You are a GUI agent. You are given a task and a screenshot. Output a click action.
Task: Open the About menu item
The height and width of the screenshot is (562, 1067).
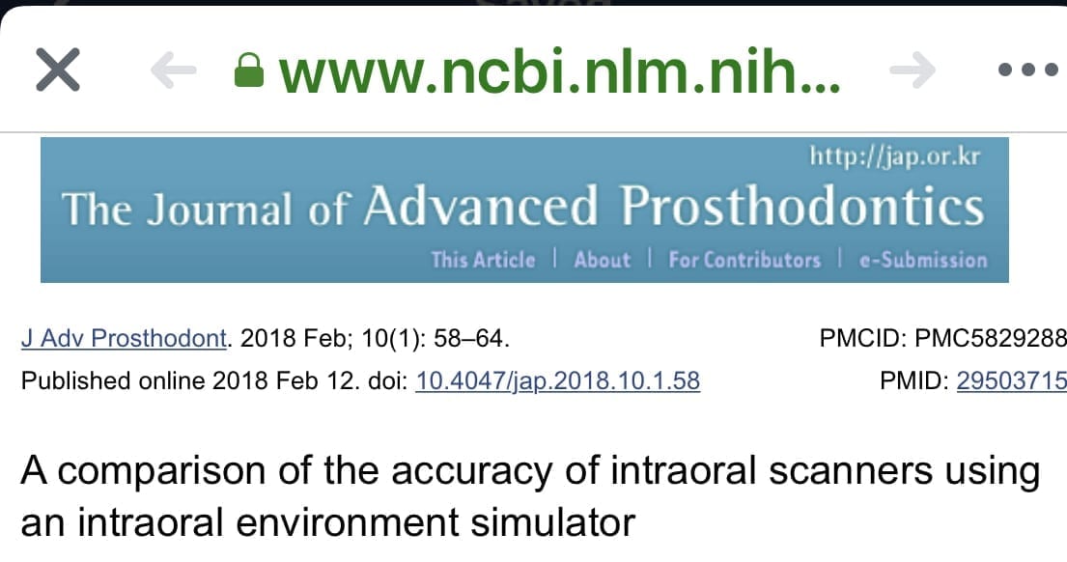pos(602,260)
